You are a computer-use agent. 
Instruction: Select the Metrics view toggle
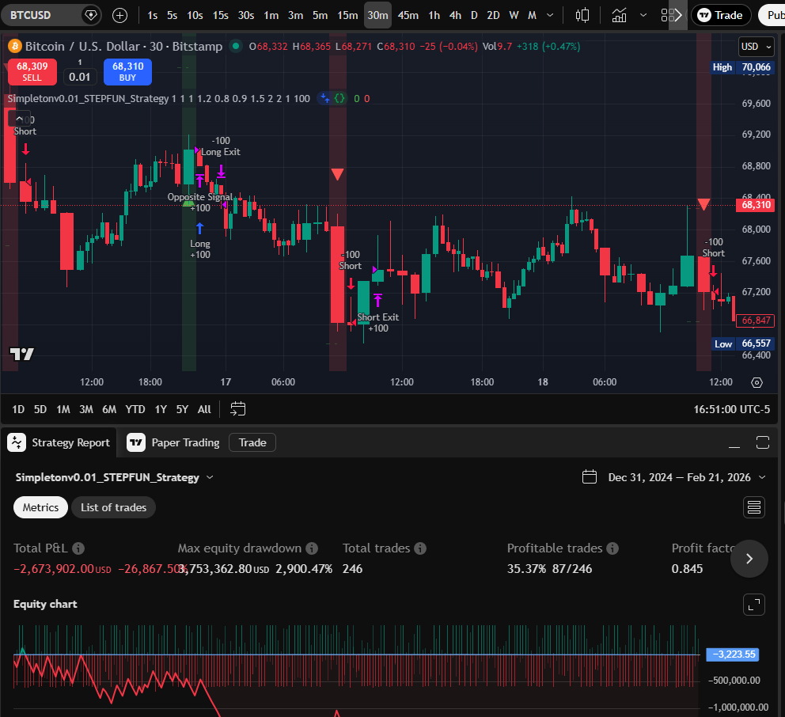click(40, 506)
